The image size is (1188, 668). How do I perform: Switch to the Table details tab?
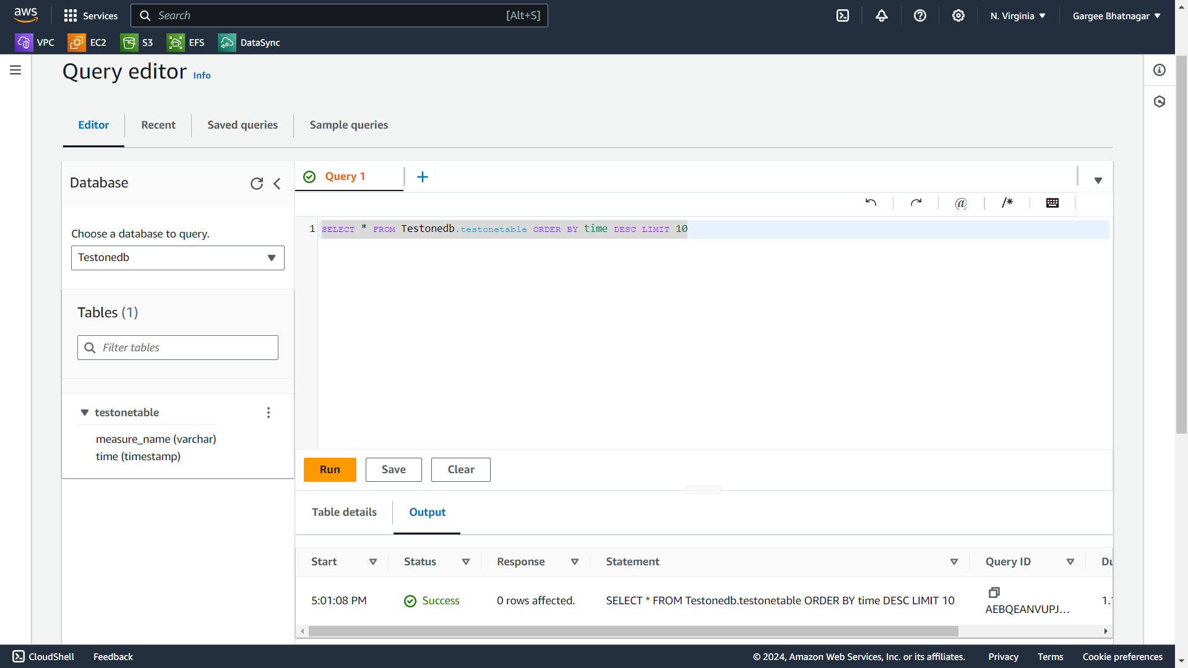pos(344,512)
